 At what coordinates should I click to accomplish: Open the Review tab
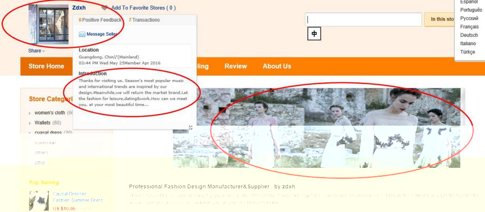(236, 66)
